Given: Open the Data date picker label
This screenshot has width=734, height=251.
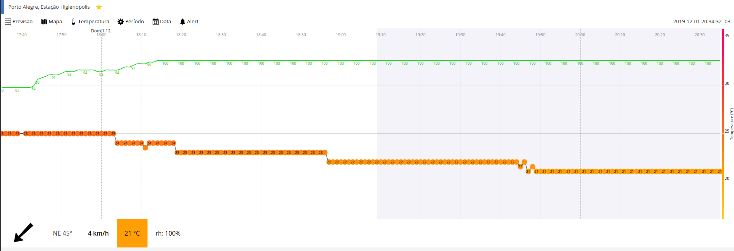Looking at the screenshot, I should (166, 22).
